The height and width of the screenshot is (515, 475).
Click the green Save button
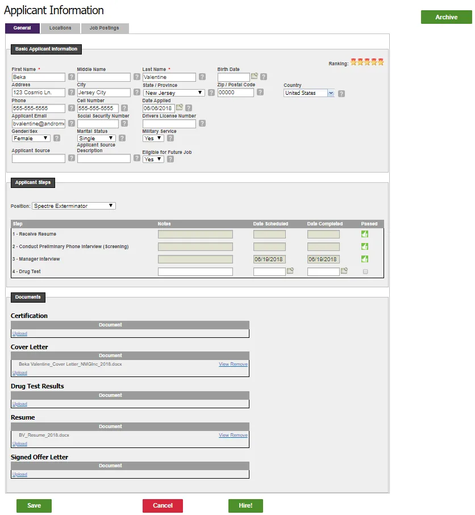point(34,506)
